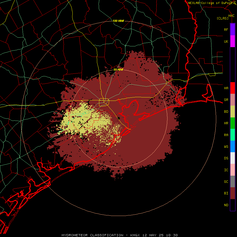237x237 pixels.
Task: Click the UK magenta legend swatch
Action: (233, 41)
